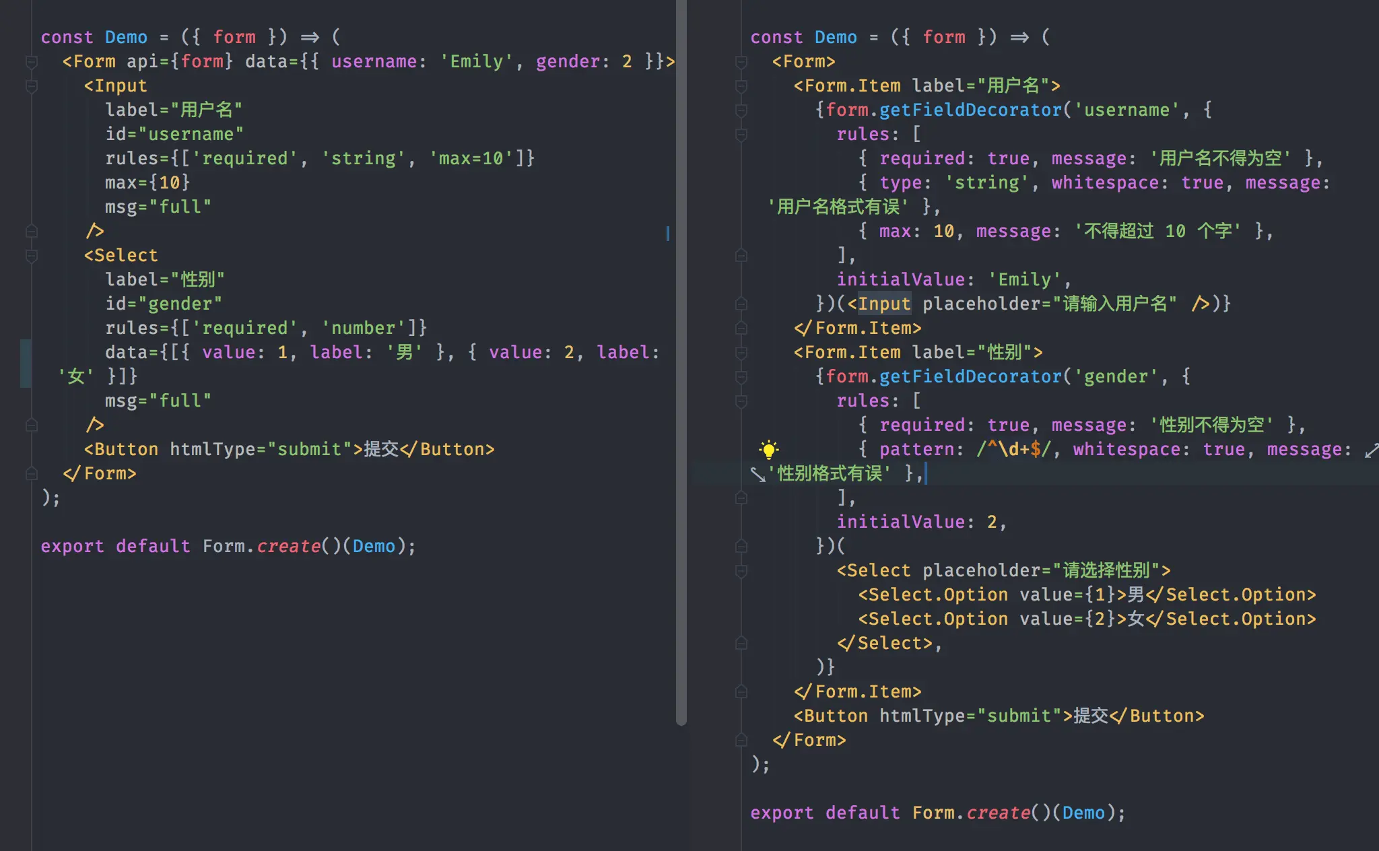1379x851 pixels.
Task: Click the left editor vertical scrollbar
Action: (x=681, y=364)
